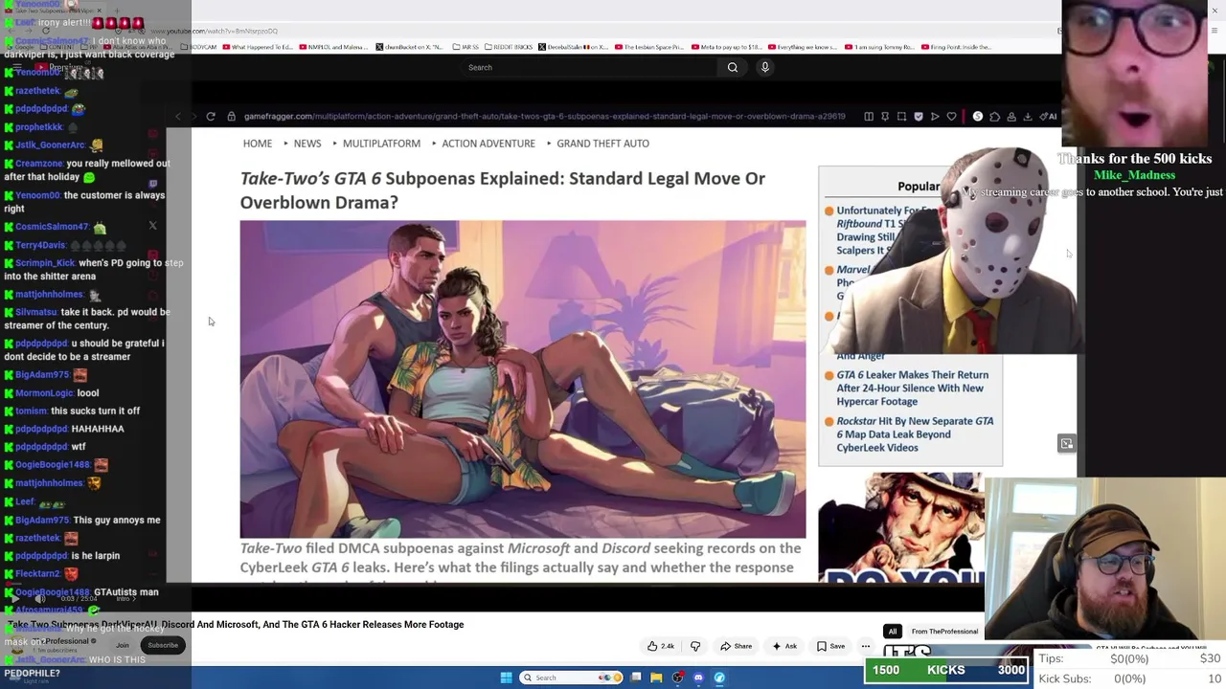1226x689 pixels.
Task: Select the gamefragger.com address bar URL
Action: tap(544, 117)
